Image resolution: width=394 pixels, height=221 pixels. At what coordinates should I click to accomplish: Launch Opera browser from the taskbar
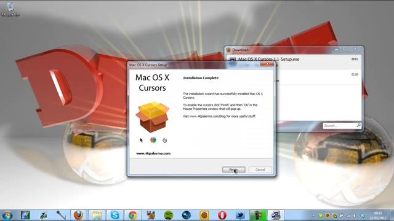pyautogui.click(x=222, y=215)
